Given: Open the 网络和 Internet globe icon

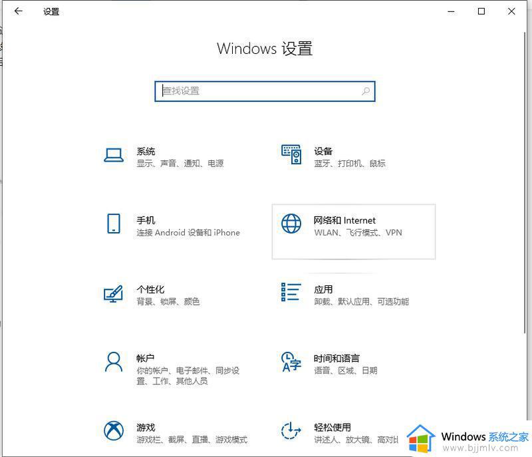Looking at the screenshot, I should [x=291, y=224].
